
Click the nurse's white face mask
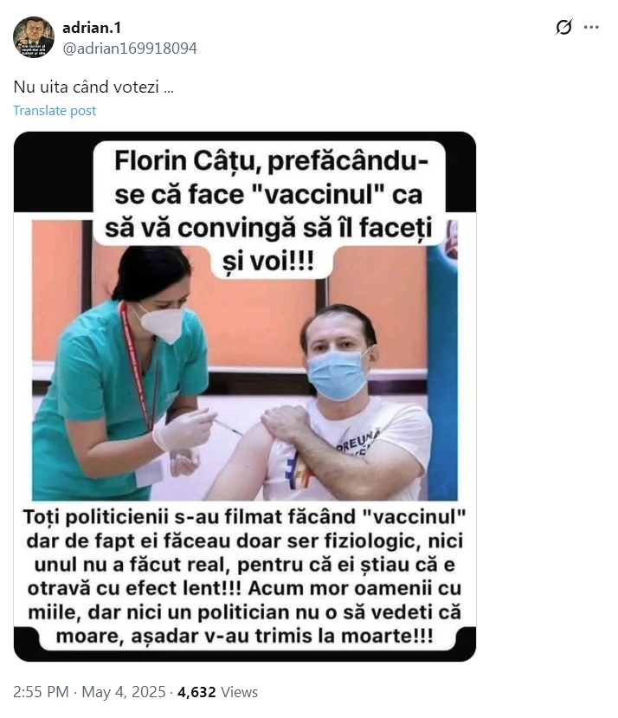161,322
